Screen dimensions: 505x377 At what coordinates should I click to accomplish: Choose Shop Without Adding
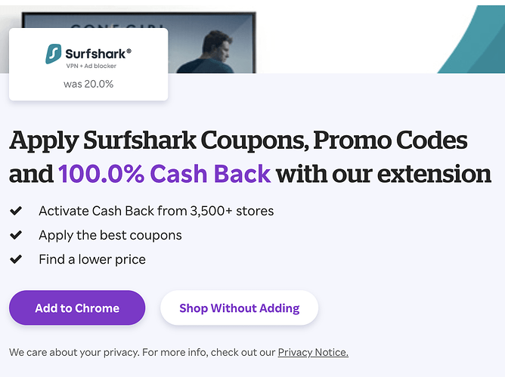pos(240,307)
